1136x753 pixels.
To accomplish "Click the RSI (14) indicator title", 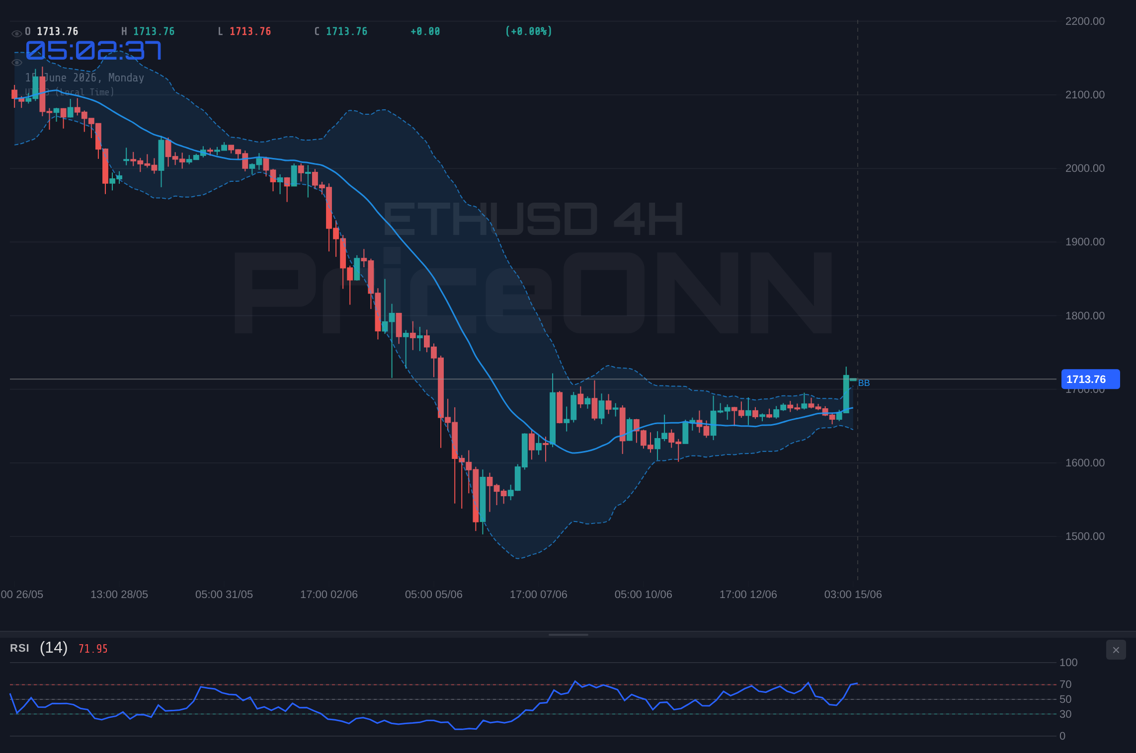I will click(39, 648).
